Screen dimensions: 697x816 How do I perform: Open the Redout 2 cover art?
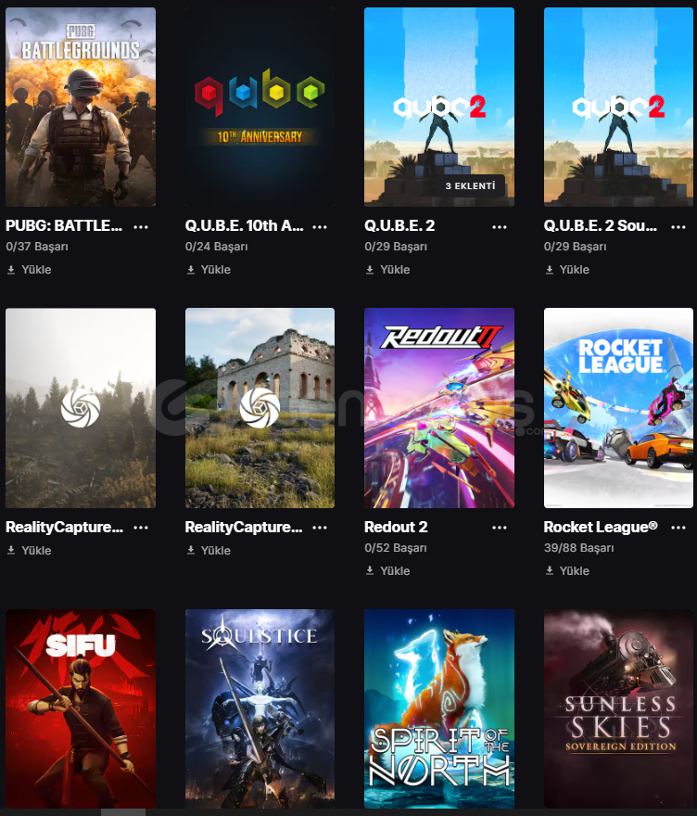(x=439, y=408)
